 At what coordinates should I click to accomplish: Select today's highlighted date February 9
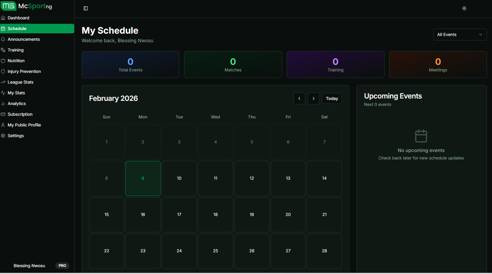(143, 178)
